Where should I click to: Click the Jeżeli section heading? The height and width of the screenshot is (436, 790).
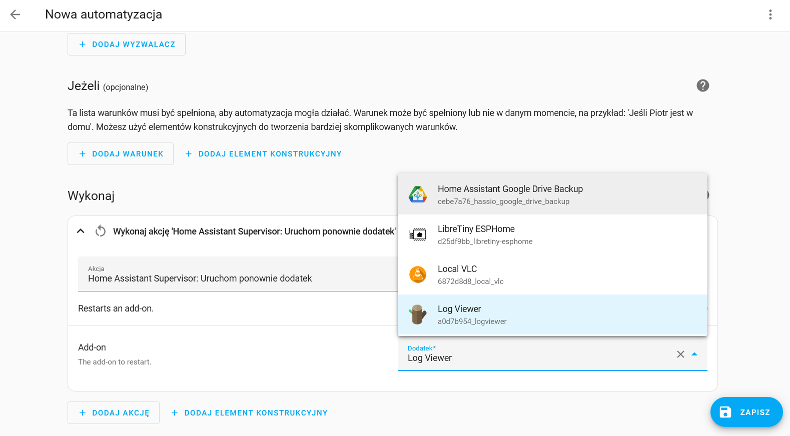coord(84,86)
